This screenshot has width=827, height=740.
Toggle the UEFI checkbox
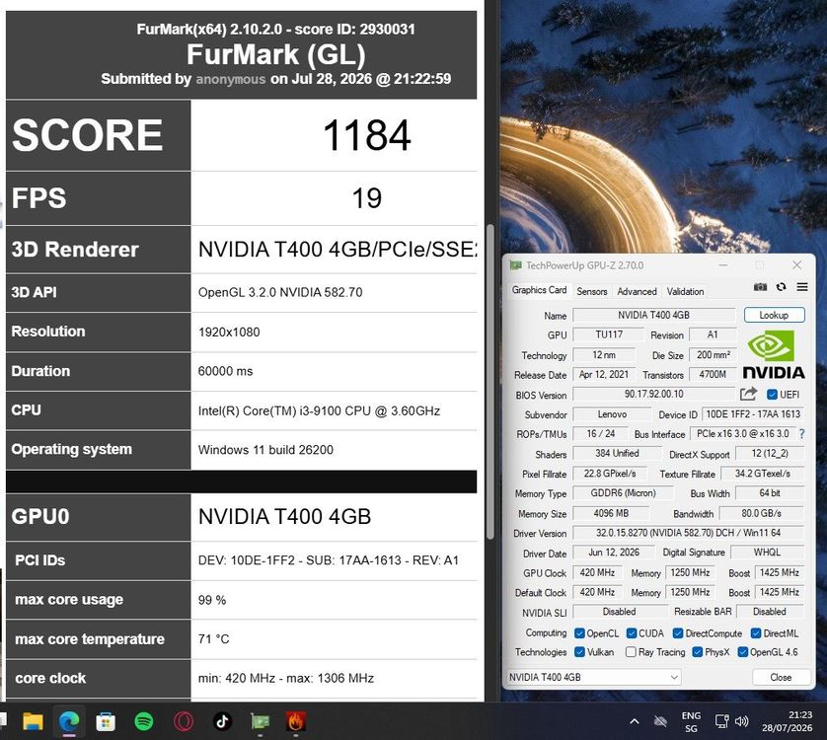772,395
